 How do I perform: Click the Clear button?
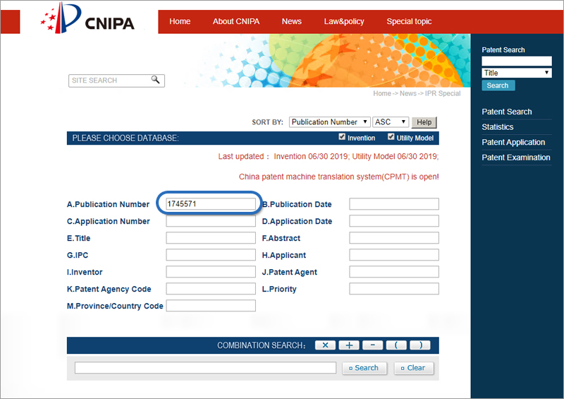coord(414,368)
